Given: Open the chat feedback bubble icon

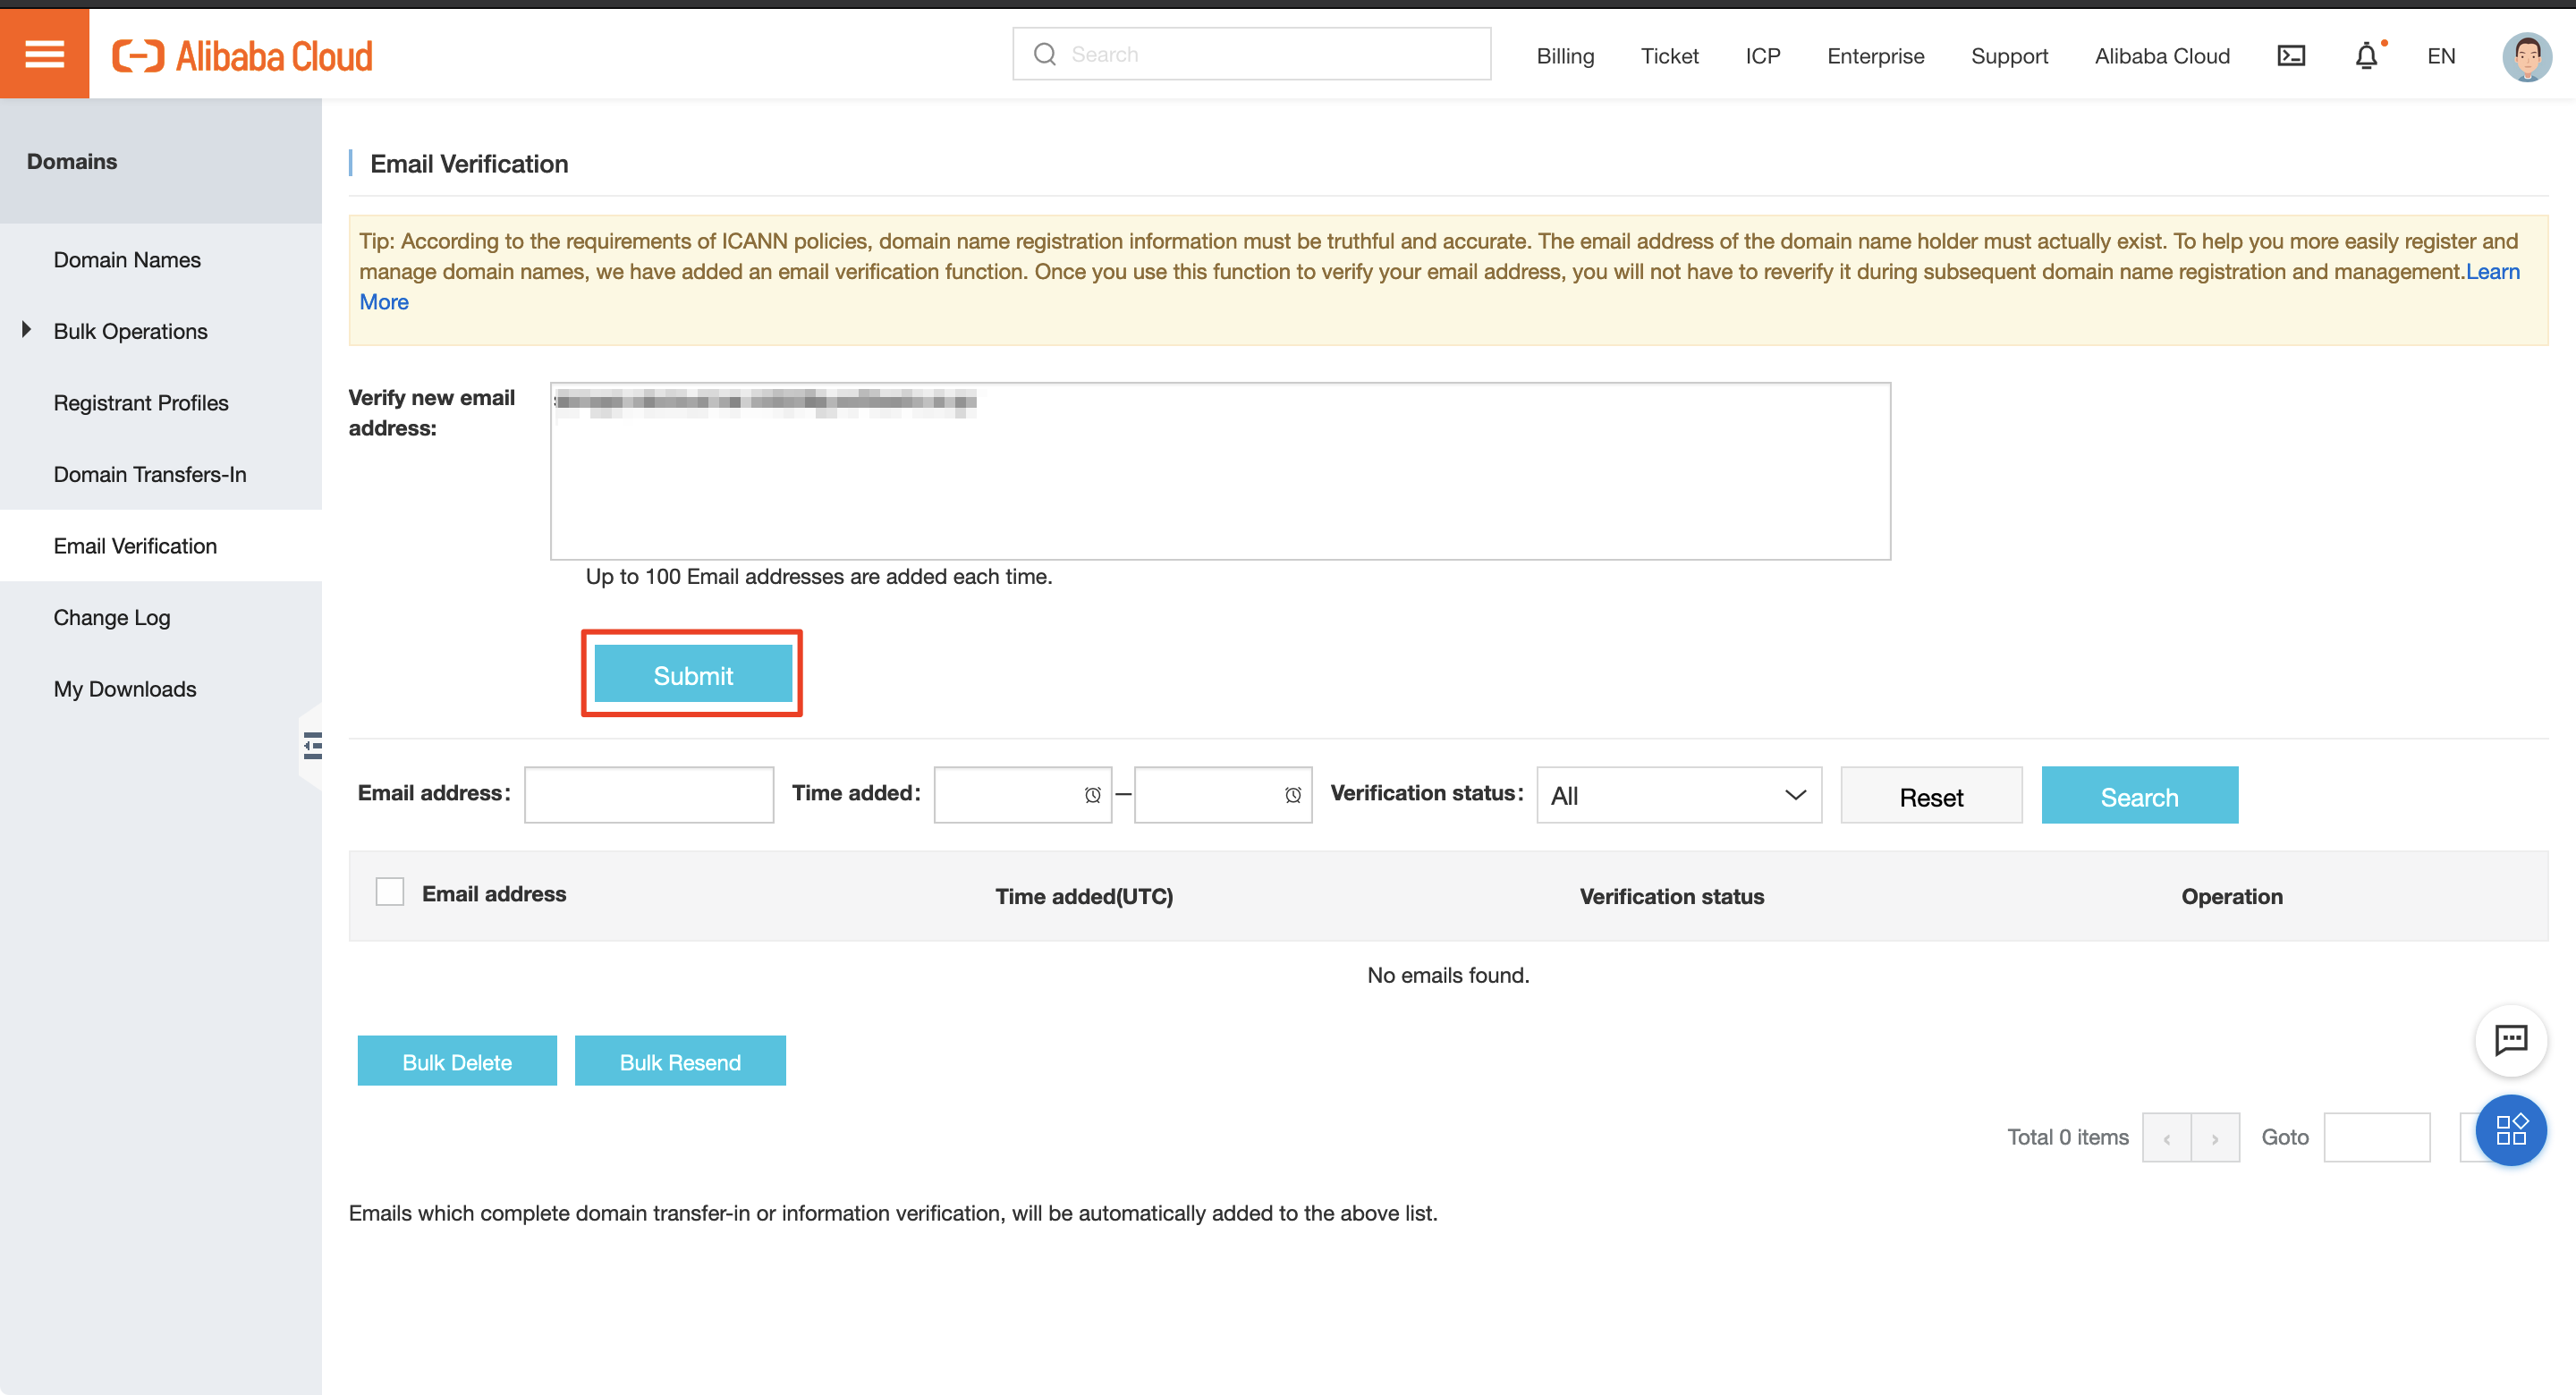Looking at the screenshot, I should [x=2510, y=1040].
